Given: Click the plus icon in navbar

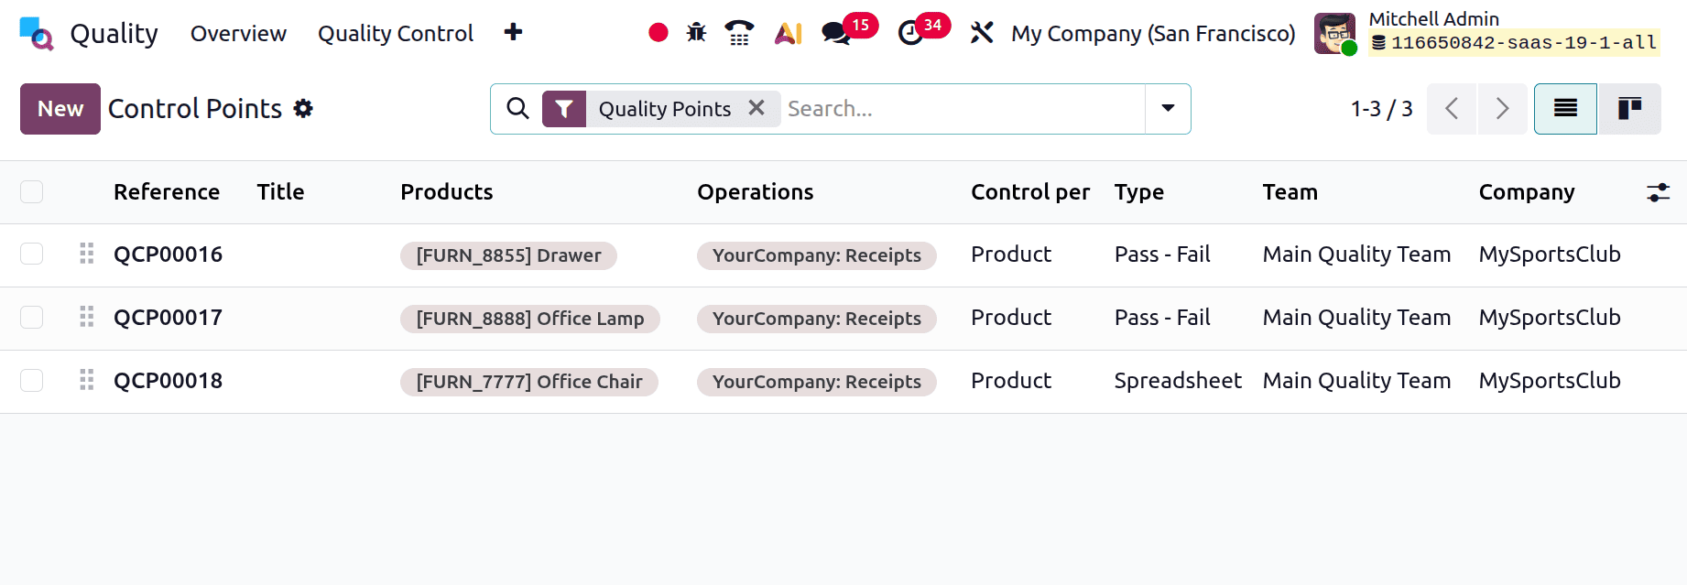Looking at the screenshot, I should (x=513, y=32).
